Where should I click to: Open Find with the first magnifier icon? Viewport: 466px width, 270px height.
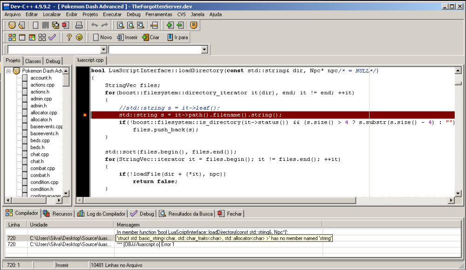(120, 25)
